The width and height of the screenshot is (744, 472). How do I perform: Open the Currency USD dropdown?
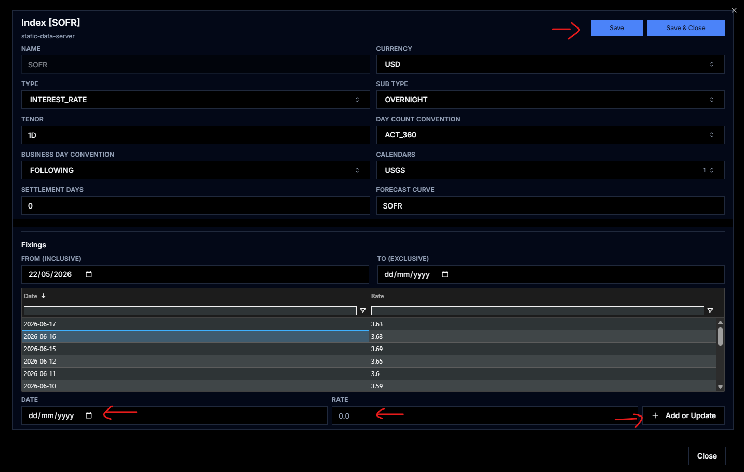pos(550,64)
